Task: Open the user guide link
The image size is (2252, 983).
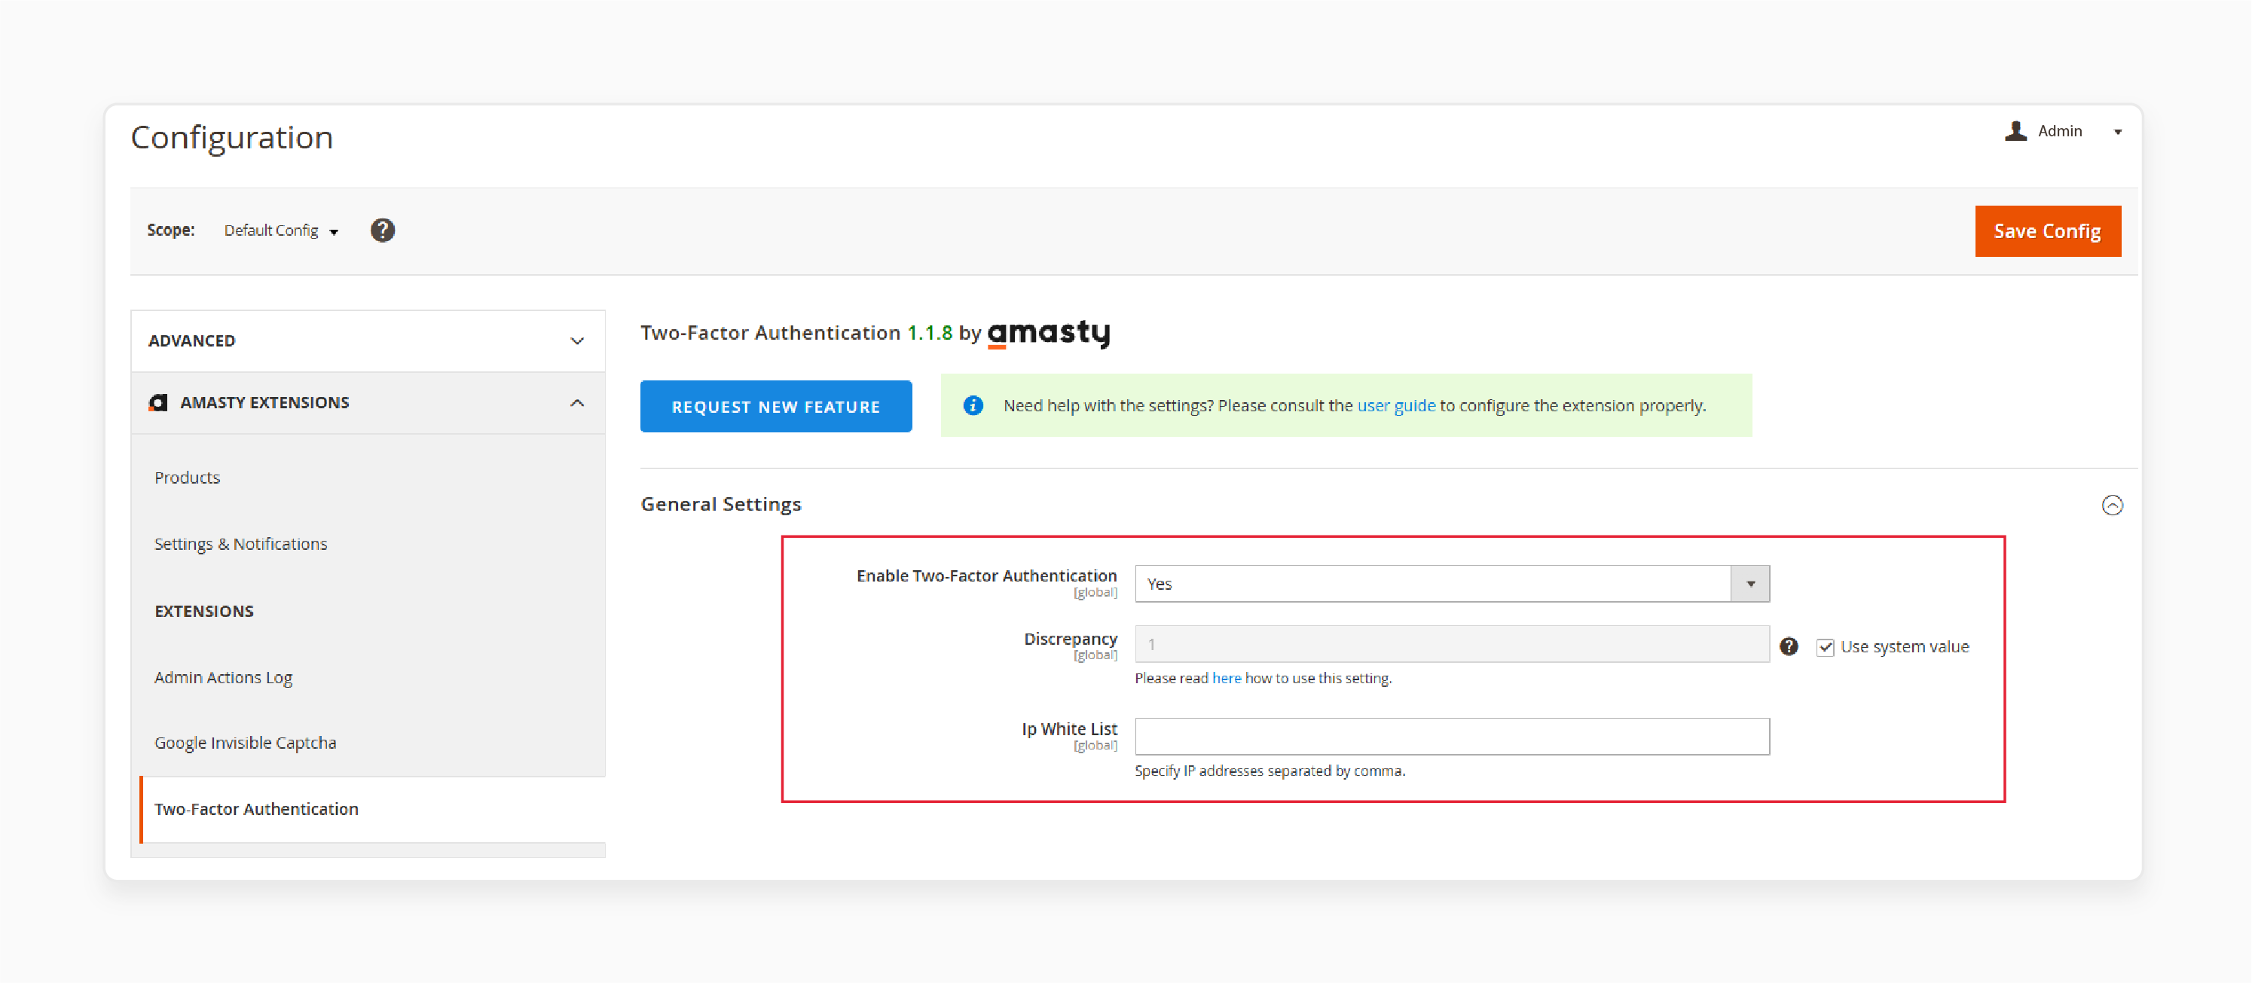Action: [x=1395, y=405]
